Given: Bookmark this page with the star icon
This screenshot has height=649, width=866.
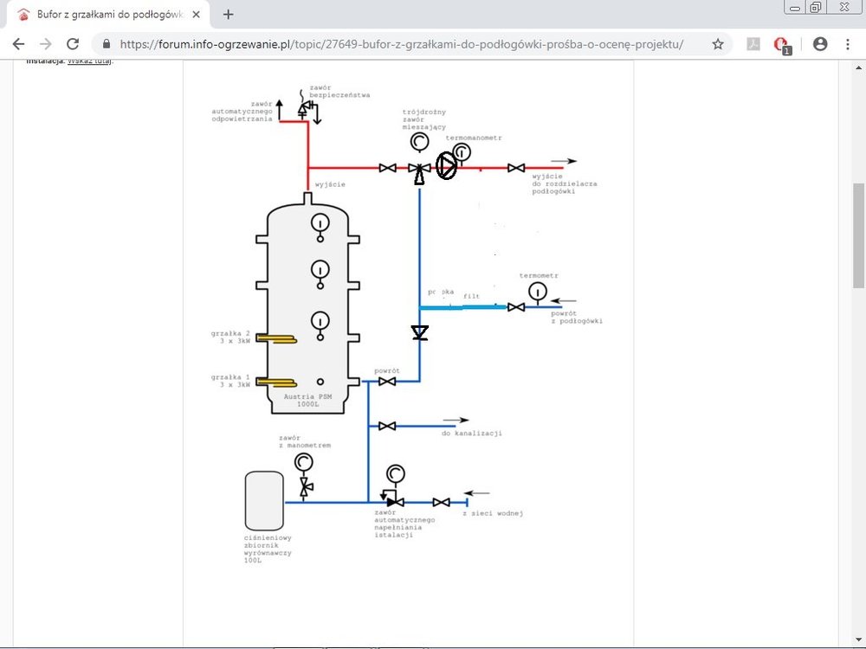Looking at the screenshot, I should [717, 44].
